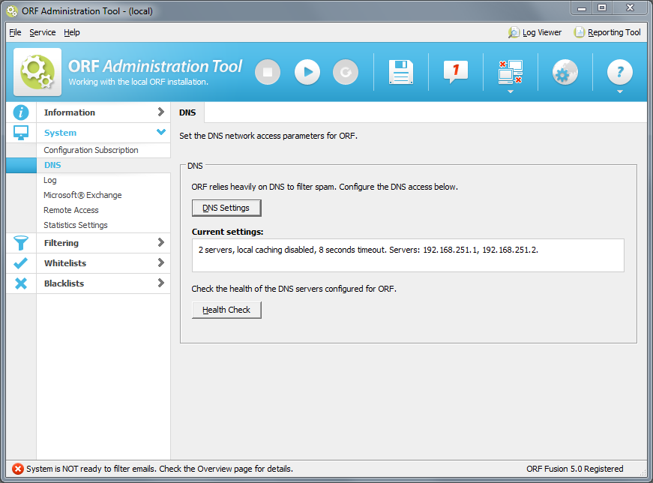Expand the Blacklists section chevron
The height and width of the screenshot is (483, 653).
(160, 283)
